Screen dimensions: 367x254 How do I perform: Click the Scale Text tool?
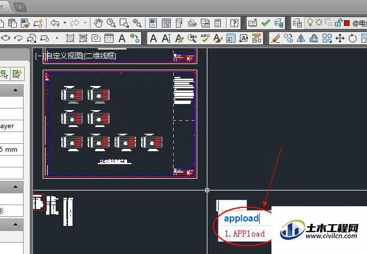(231, 39)
